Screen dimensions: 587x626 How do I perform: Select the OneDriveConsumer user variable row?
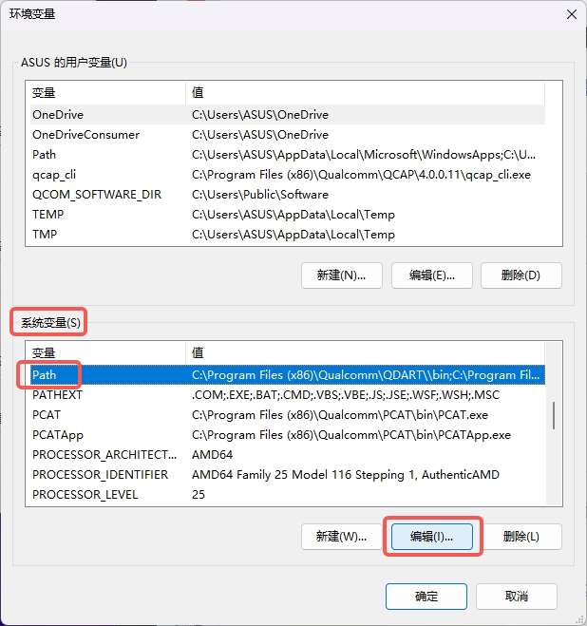click(288, 135)
